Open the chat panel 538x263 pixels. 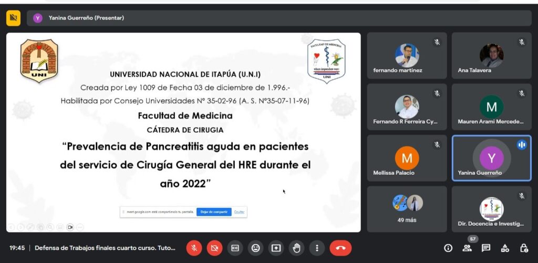point(486,248)
